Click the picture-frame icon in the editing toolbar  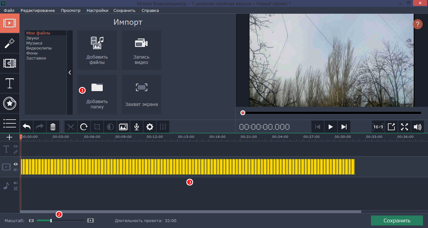(x=123, y=127)
